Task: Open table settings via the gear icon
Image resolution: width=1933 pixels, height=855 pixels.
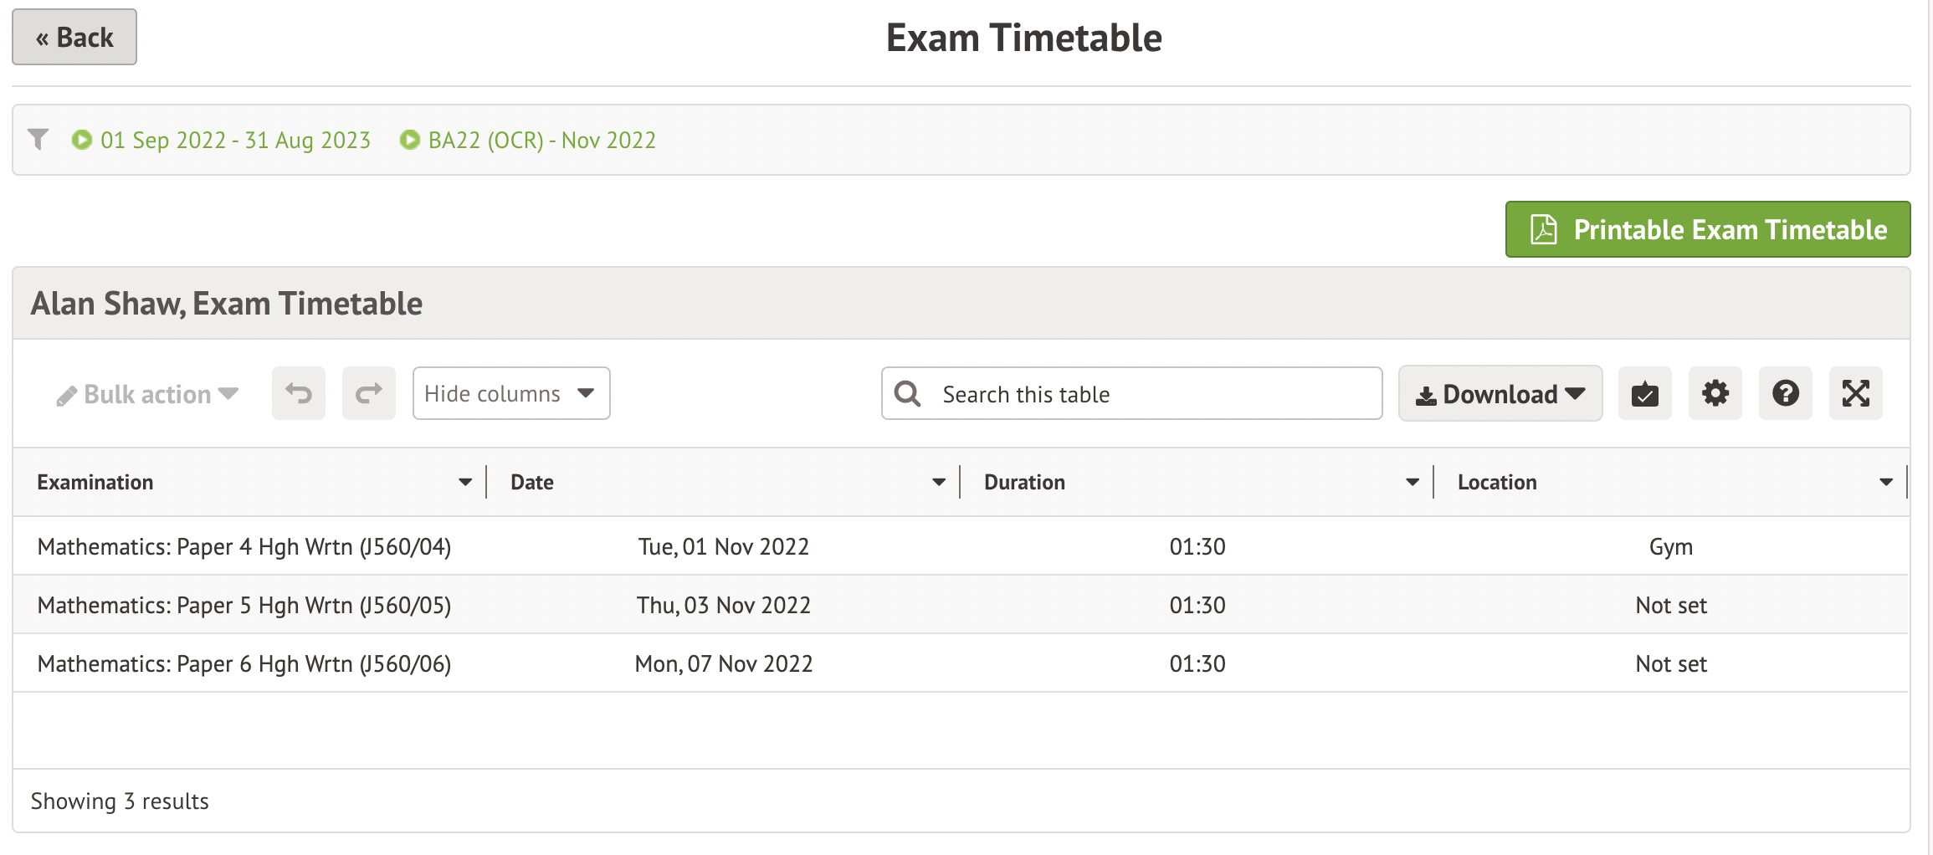Action: coord(1714,393)
